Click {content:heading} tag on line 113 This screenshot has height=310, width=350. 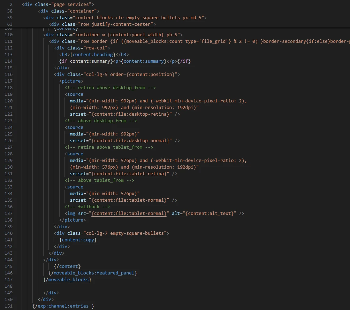click(x=93, y=54)
